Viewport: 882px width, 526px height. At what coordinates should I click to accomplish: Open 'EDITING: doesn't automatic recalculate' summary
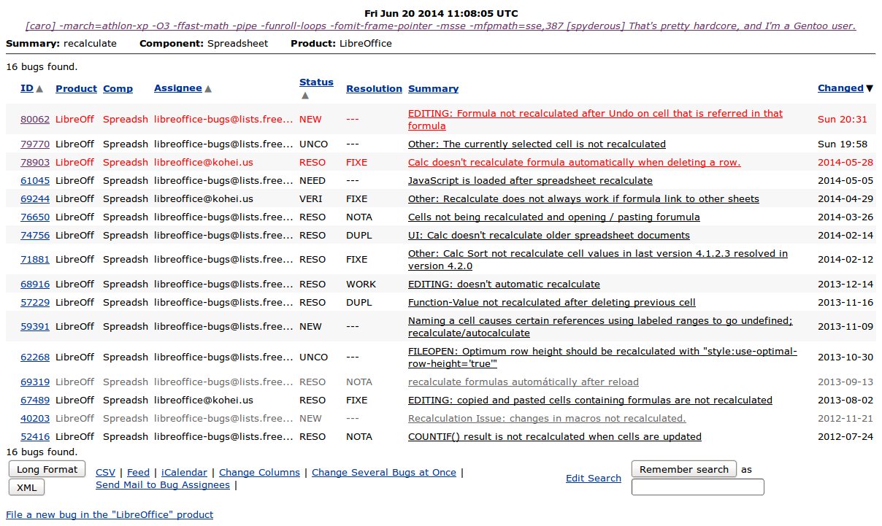pos(504,284)
